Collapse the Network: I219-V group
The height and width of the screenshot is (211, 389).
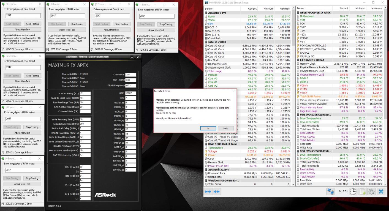(x=206, y=170)
